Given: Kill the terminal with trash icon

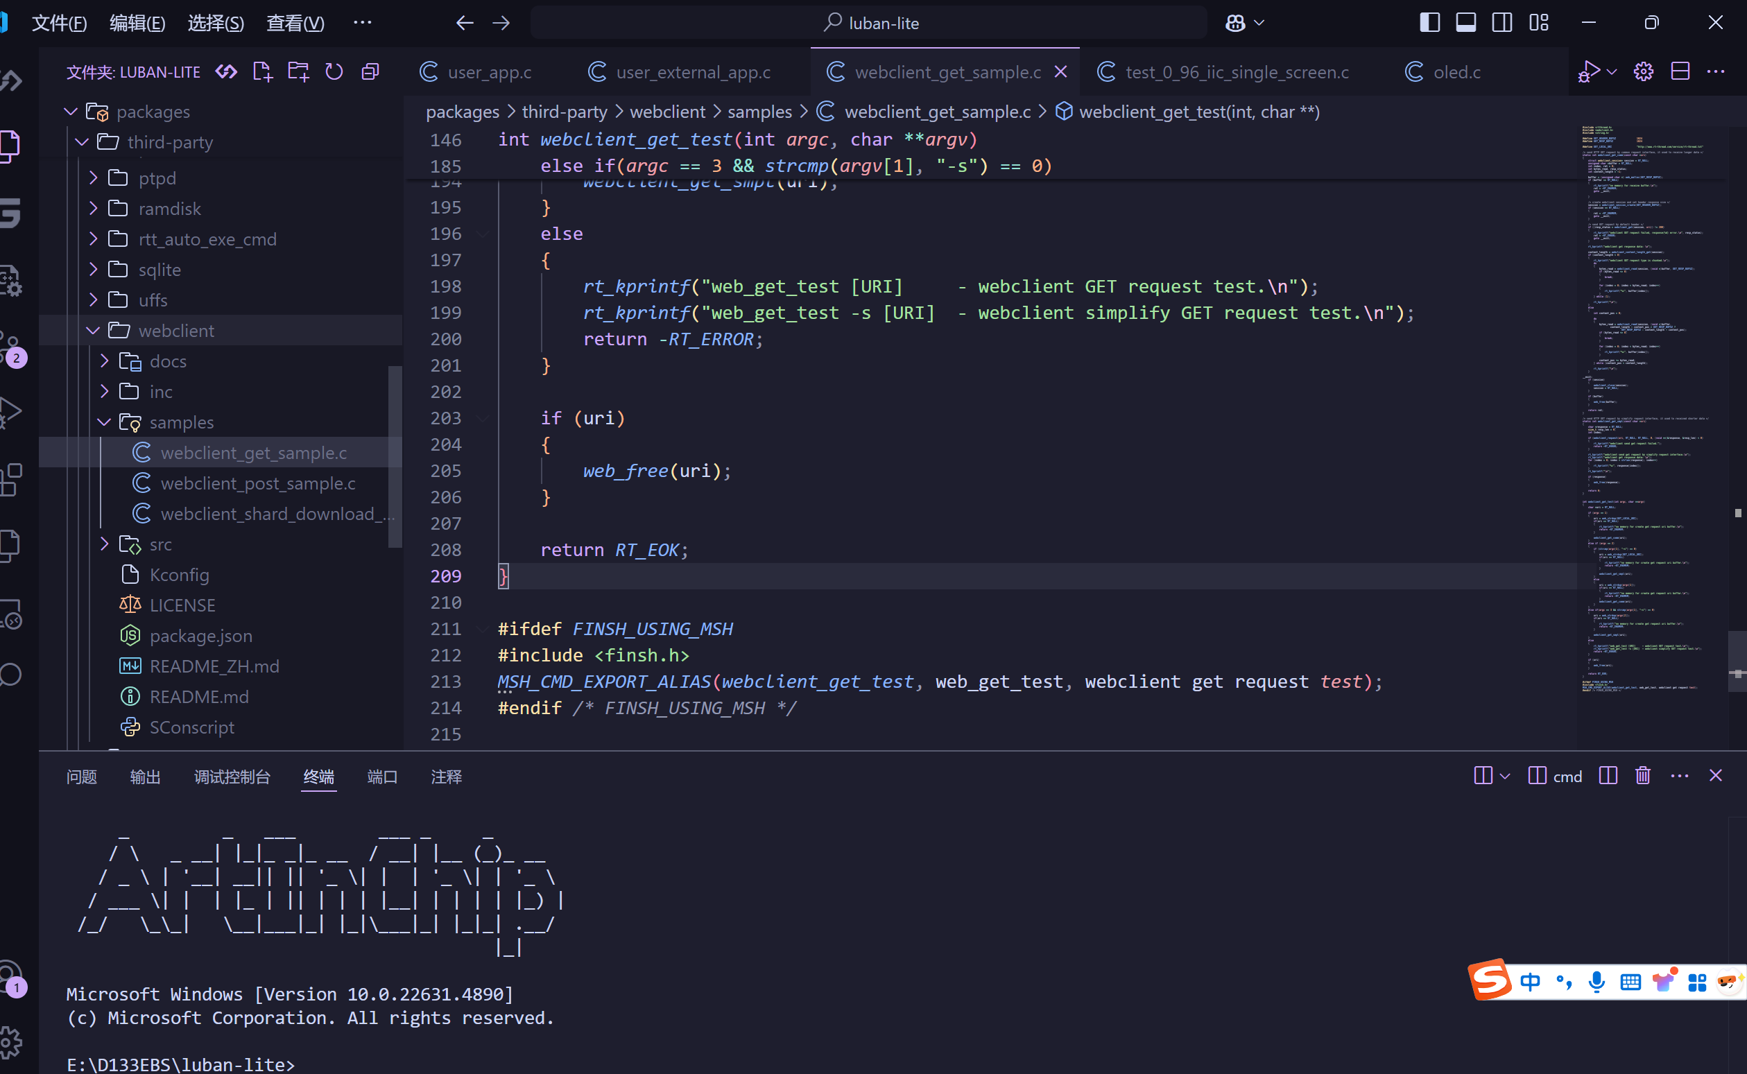Looking at the screenshot, I should pos(1642,776).
